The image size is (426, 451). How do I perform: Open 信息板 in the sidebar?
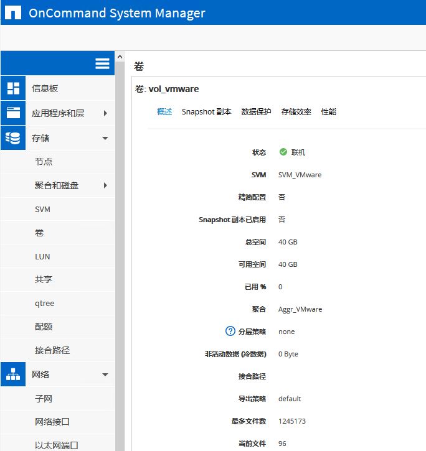click(45, 88)
